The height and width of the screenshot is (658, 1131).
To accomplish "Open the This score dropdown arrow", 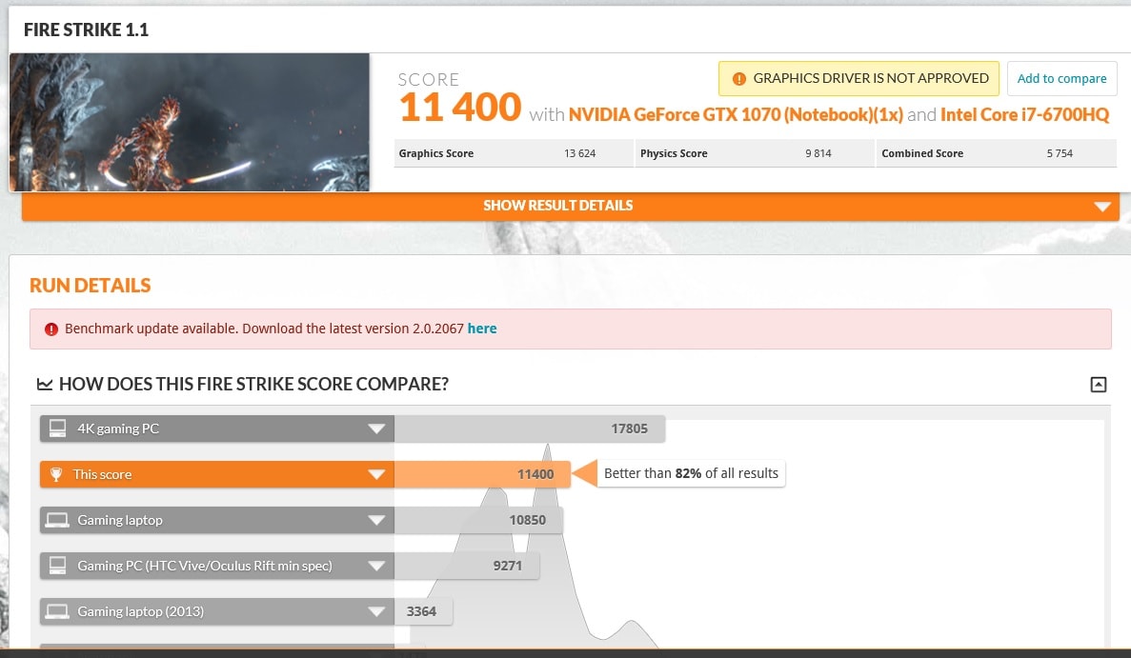I will click(378, 474).
